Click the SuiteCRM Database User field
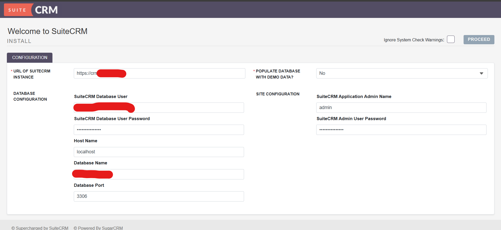 pos(159,107)
